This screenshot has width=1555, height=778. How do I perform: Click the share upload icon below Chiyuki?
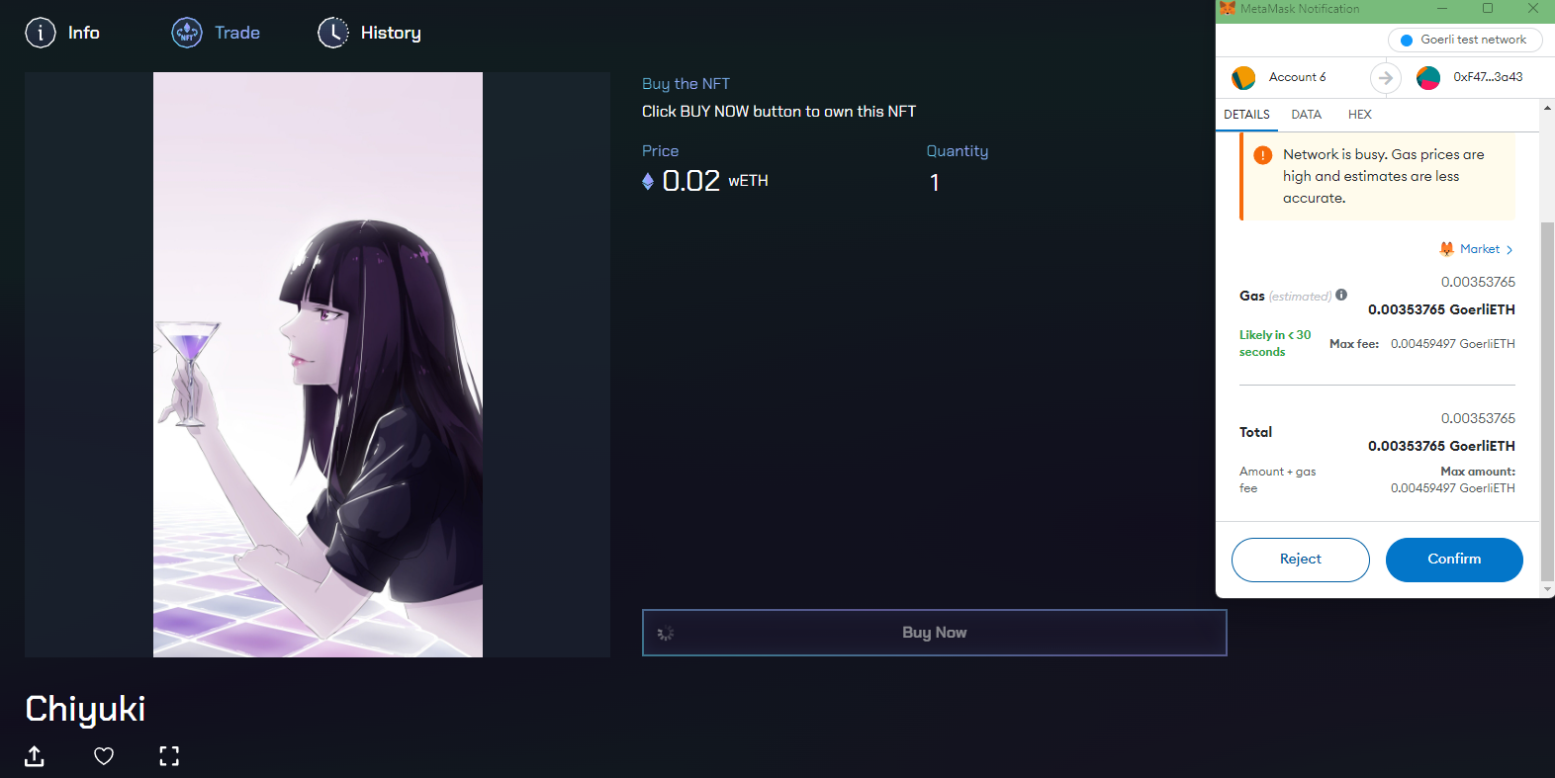(x=35, y=756)
